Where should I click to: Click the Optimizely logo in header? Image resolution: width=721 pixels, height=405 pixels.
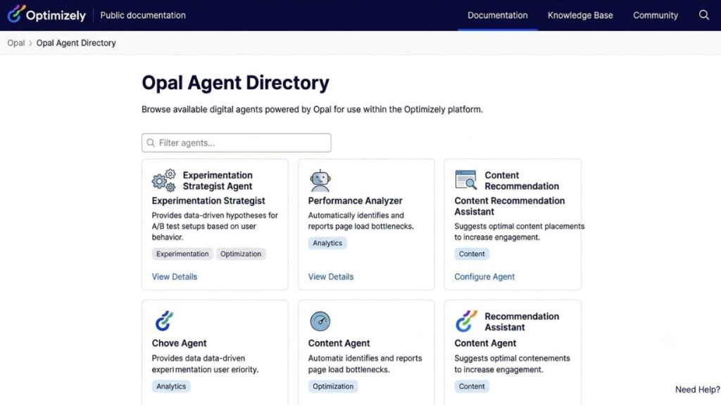[x=46, y=15]
